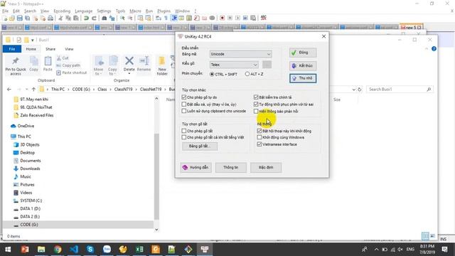This screenshot has height=256, width=455.
Task: Click 'Thông tin' button in UniKey
Action: [230, 168]
